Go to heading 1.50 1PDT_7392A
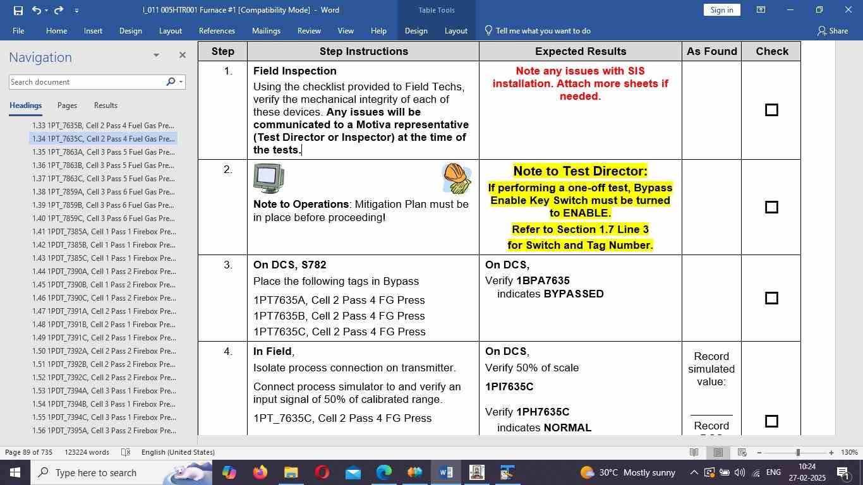Viewport: 863px width, 485px height. coord(104,351)
